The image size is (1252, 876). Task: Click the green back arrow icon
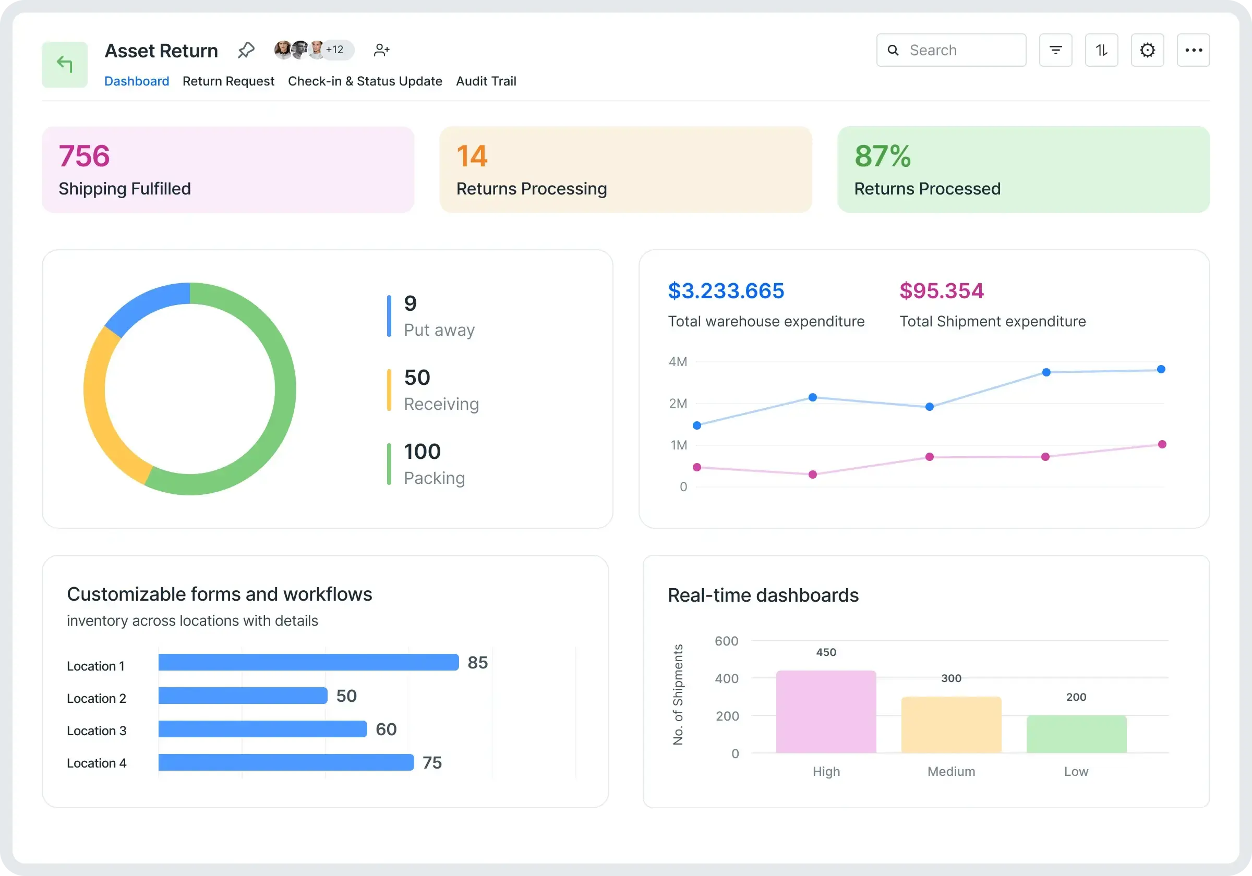click(64, 64)
